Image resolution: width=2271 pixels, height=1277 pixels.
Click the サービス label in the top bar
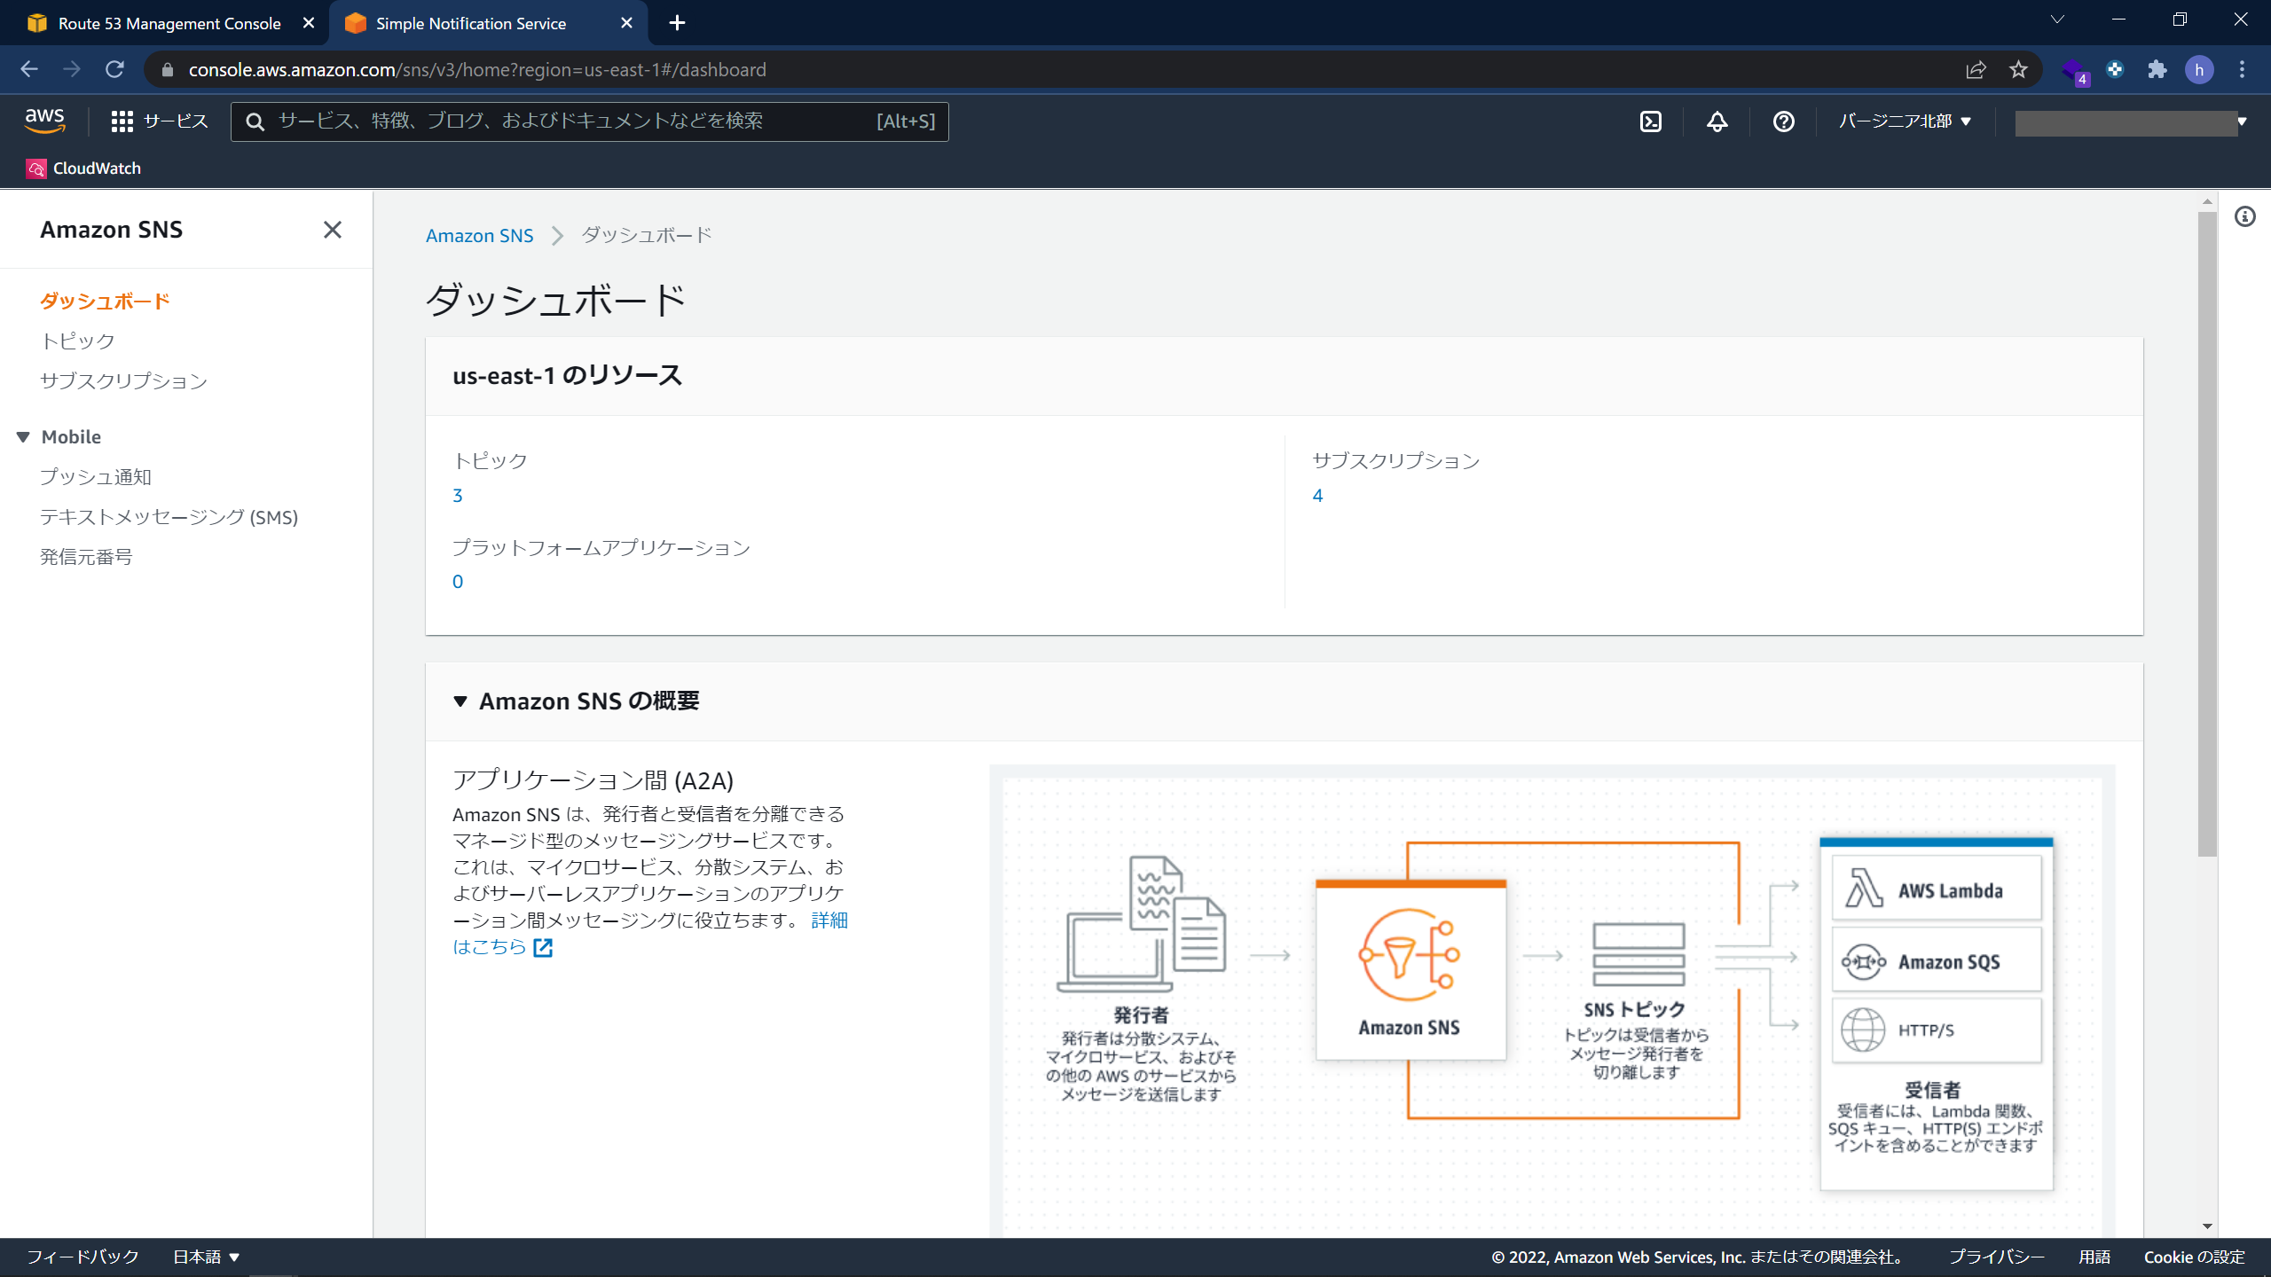coord(176,121)
